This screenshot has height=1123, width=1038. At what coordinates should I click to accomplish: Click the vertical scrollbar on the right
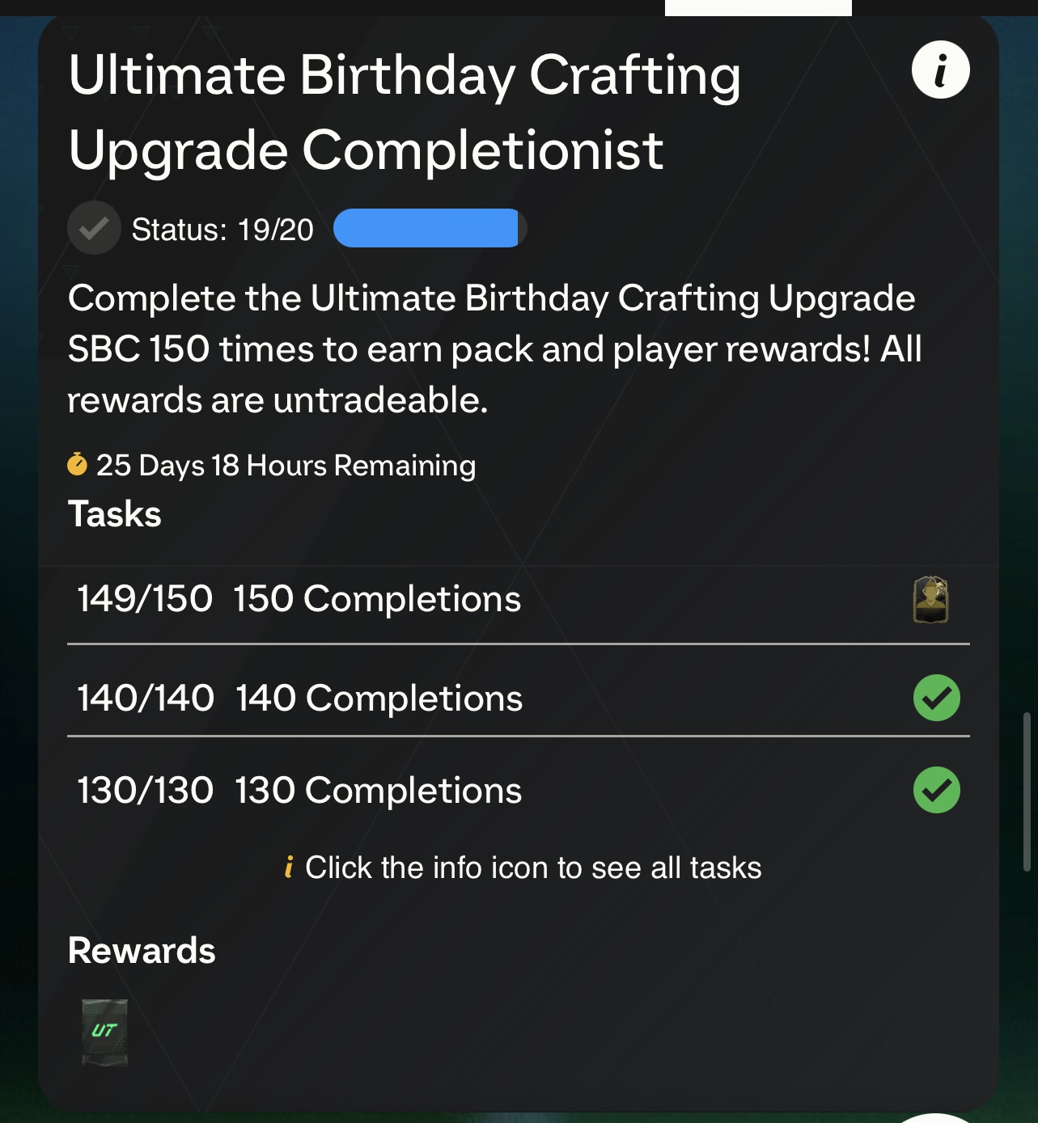(1027, 789)
